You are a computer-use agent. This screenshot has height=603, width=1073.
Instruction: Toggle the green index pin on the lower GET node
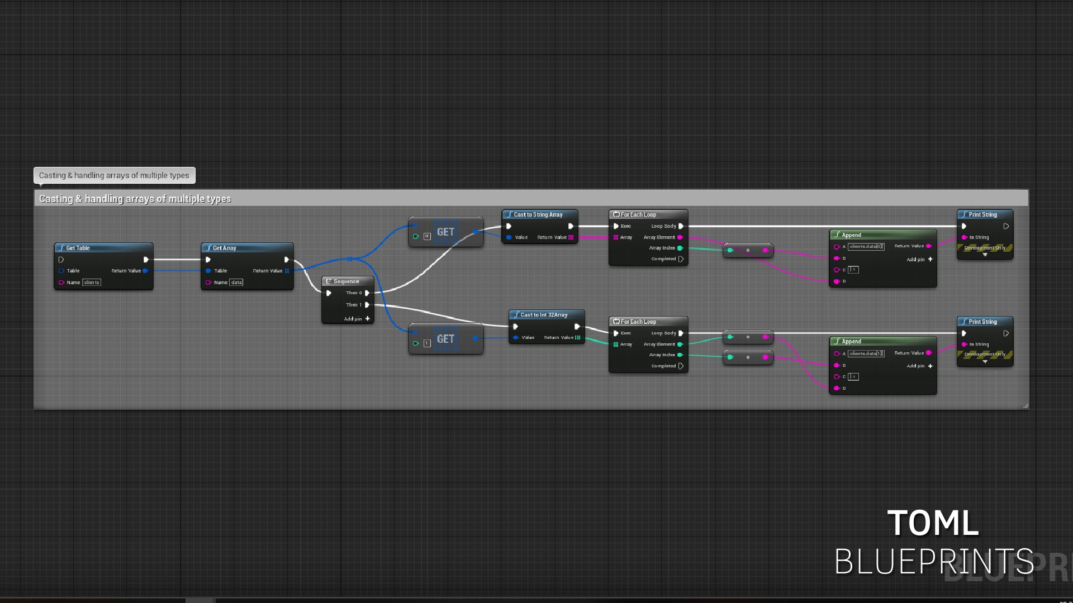(x=415, y=344)
